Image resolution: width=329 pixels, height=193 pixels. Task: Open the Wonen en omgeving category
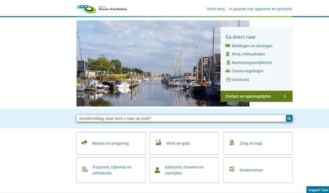pos(111,143)
